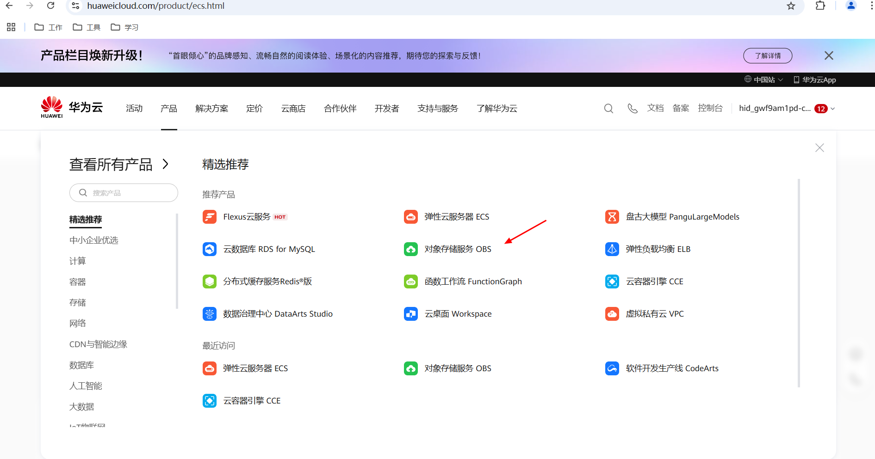The image size is (875, 459).
Task: Select the 计算 product category
Action: (x=78, y=261)
